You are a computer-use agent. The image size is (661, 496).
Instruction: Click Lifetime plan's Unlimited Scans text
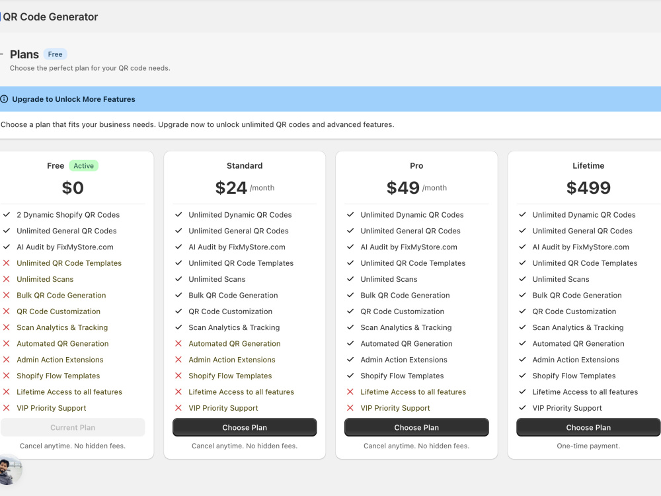561,279
